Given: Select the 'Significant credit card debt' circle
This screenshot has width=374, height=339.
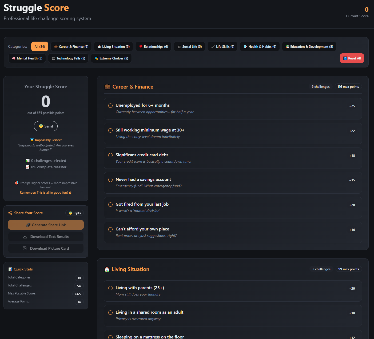Looking at the screenshot, I should pyautogui.click(x=110, y=155).
